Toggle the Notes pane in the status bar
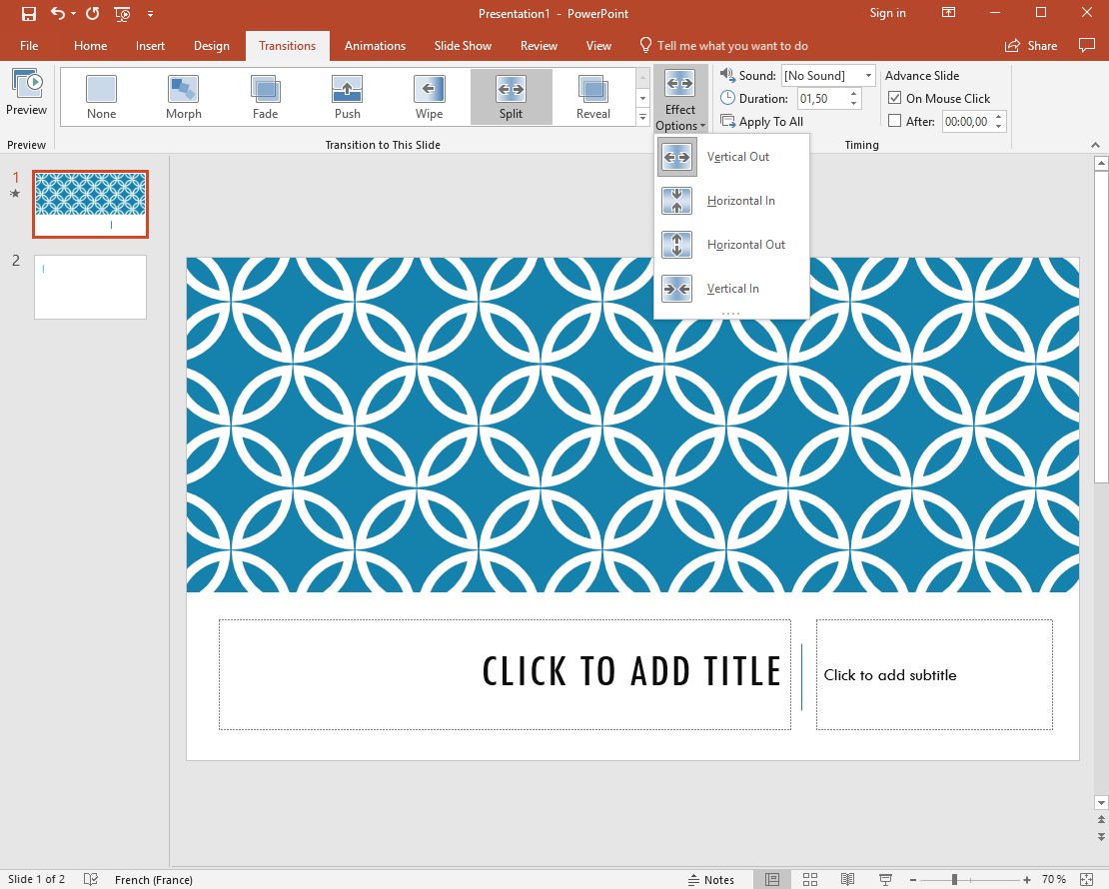Viewport: 1109px width, 889px height. tap(711, 879)
